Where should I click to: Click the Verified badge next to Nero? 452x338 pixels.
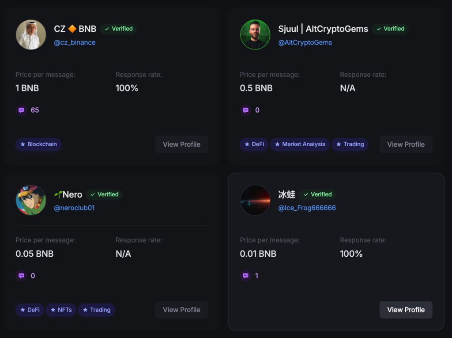tap(104, 194)
